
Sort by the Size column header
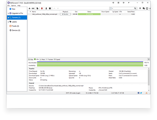point(74,12)
